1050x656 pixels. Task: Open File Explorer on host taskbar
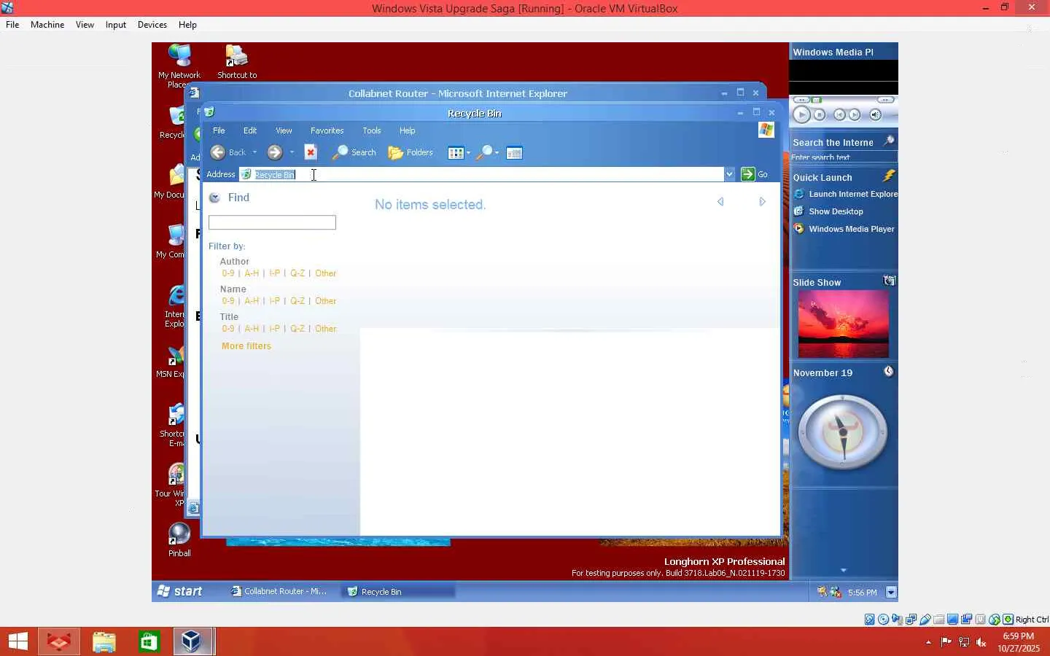(104, 641)
